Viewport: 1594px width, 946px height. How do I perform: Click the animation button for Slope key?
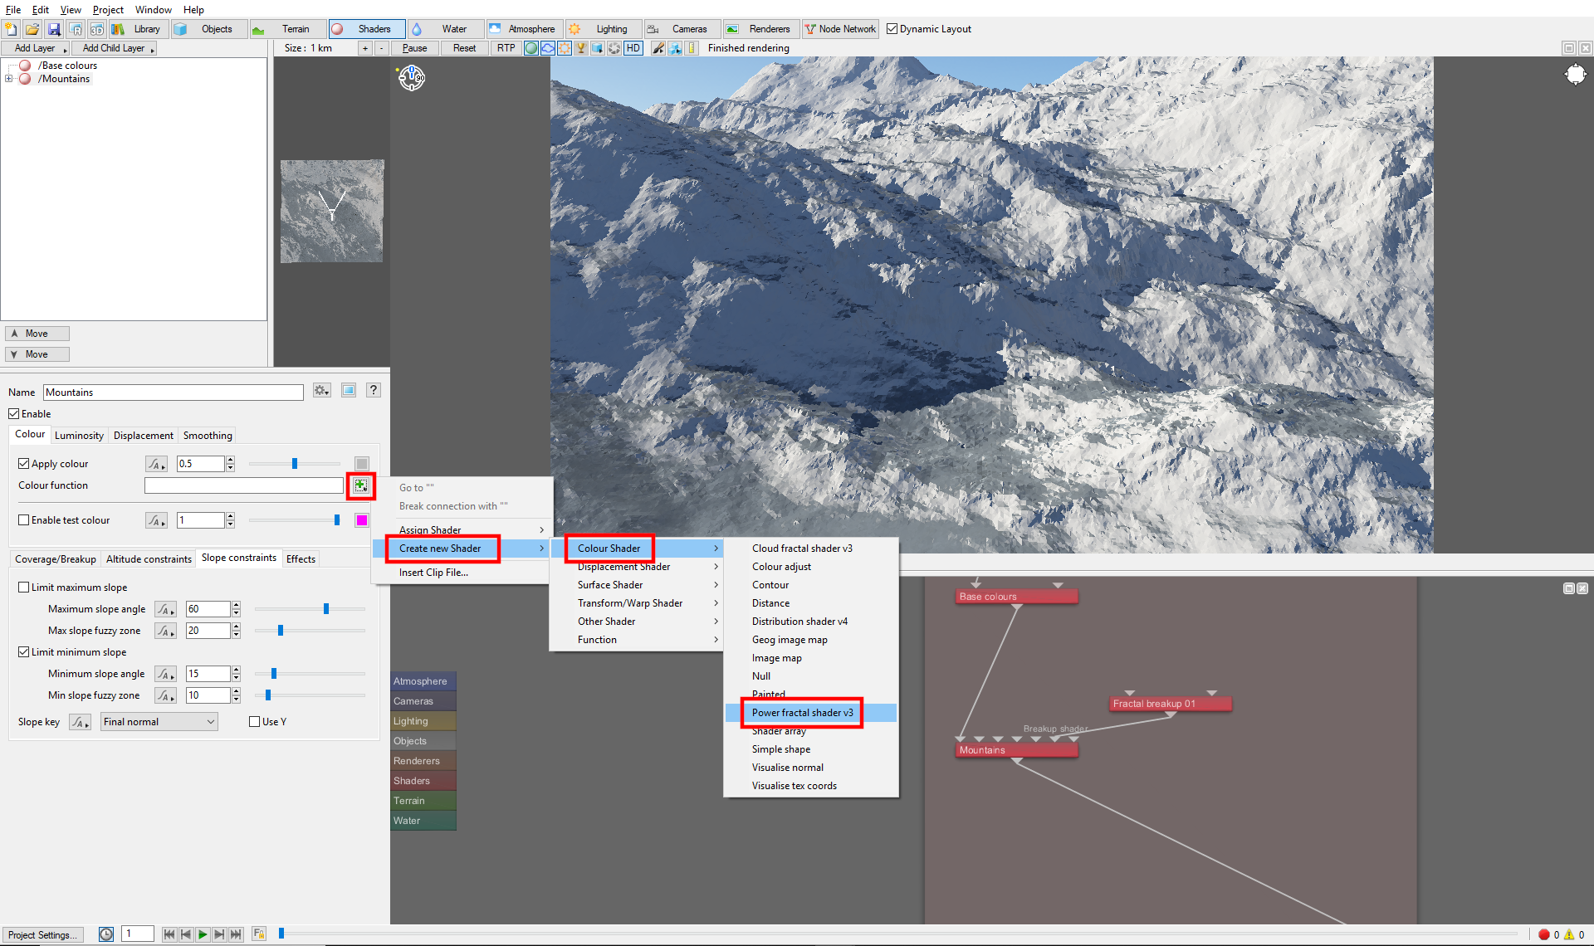[80, 722]
